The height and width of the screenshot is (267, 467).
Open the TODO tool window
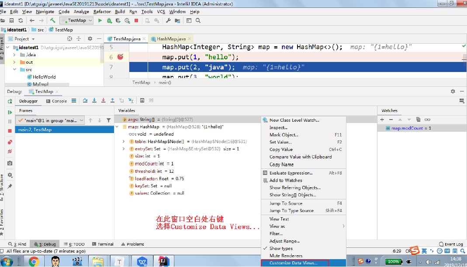pos(74,244)
